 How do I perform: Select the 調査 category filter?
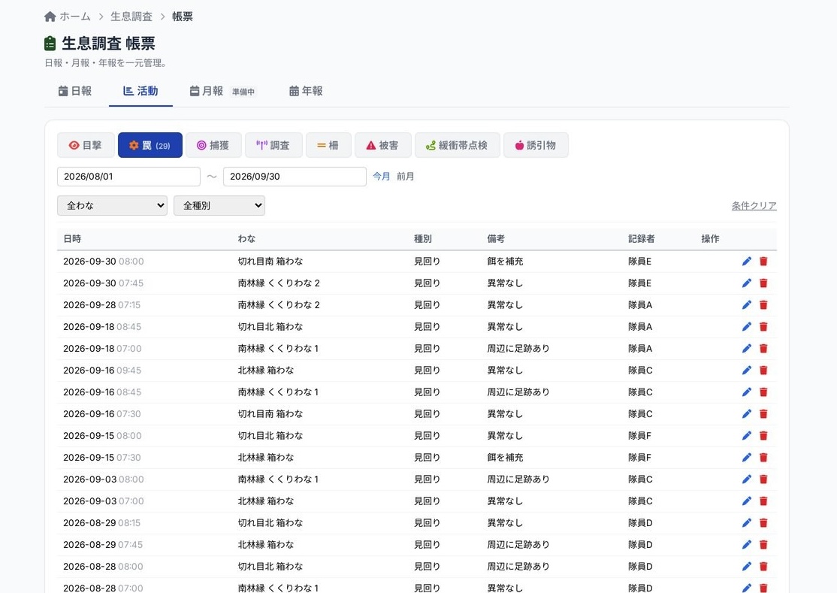[273, 145]
